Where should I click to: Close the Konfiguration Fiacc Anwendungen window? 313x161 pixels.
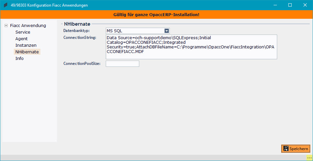[305, 5]
